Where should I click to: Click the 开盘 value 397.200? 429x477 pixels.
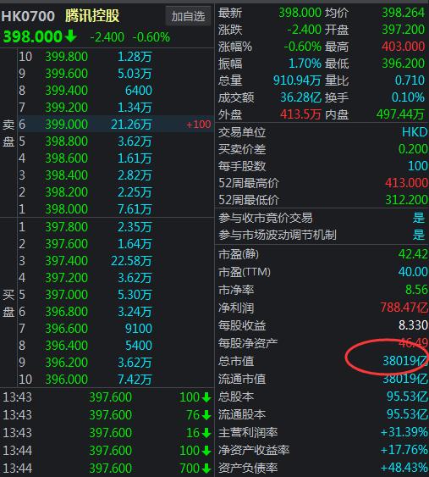[403, 30]
